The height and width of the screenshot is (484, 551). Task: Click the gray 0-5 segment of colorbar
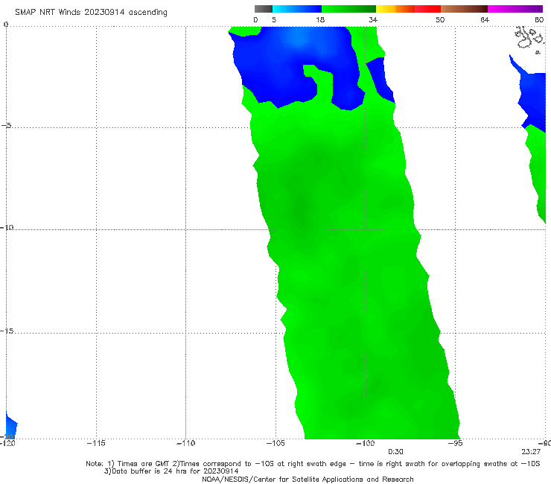click(264, 9)
